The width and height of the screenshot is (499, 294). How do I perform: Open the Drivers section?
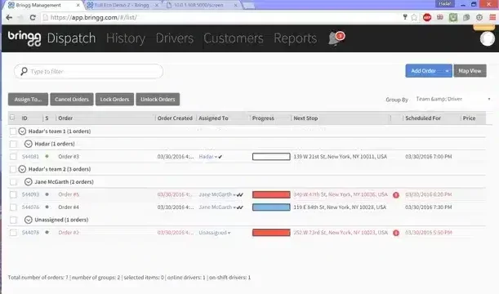pyautogui.click(x=175, y=38)
